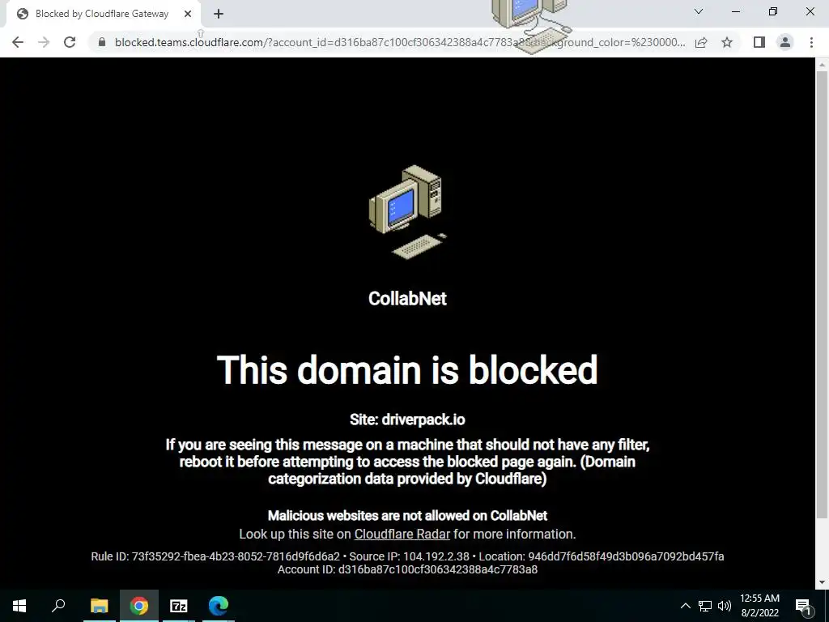The width and height of the screenshot is (829, 622).
Task: Launch File Explorer from the taskbar
Action: point(99,606)
